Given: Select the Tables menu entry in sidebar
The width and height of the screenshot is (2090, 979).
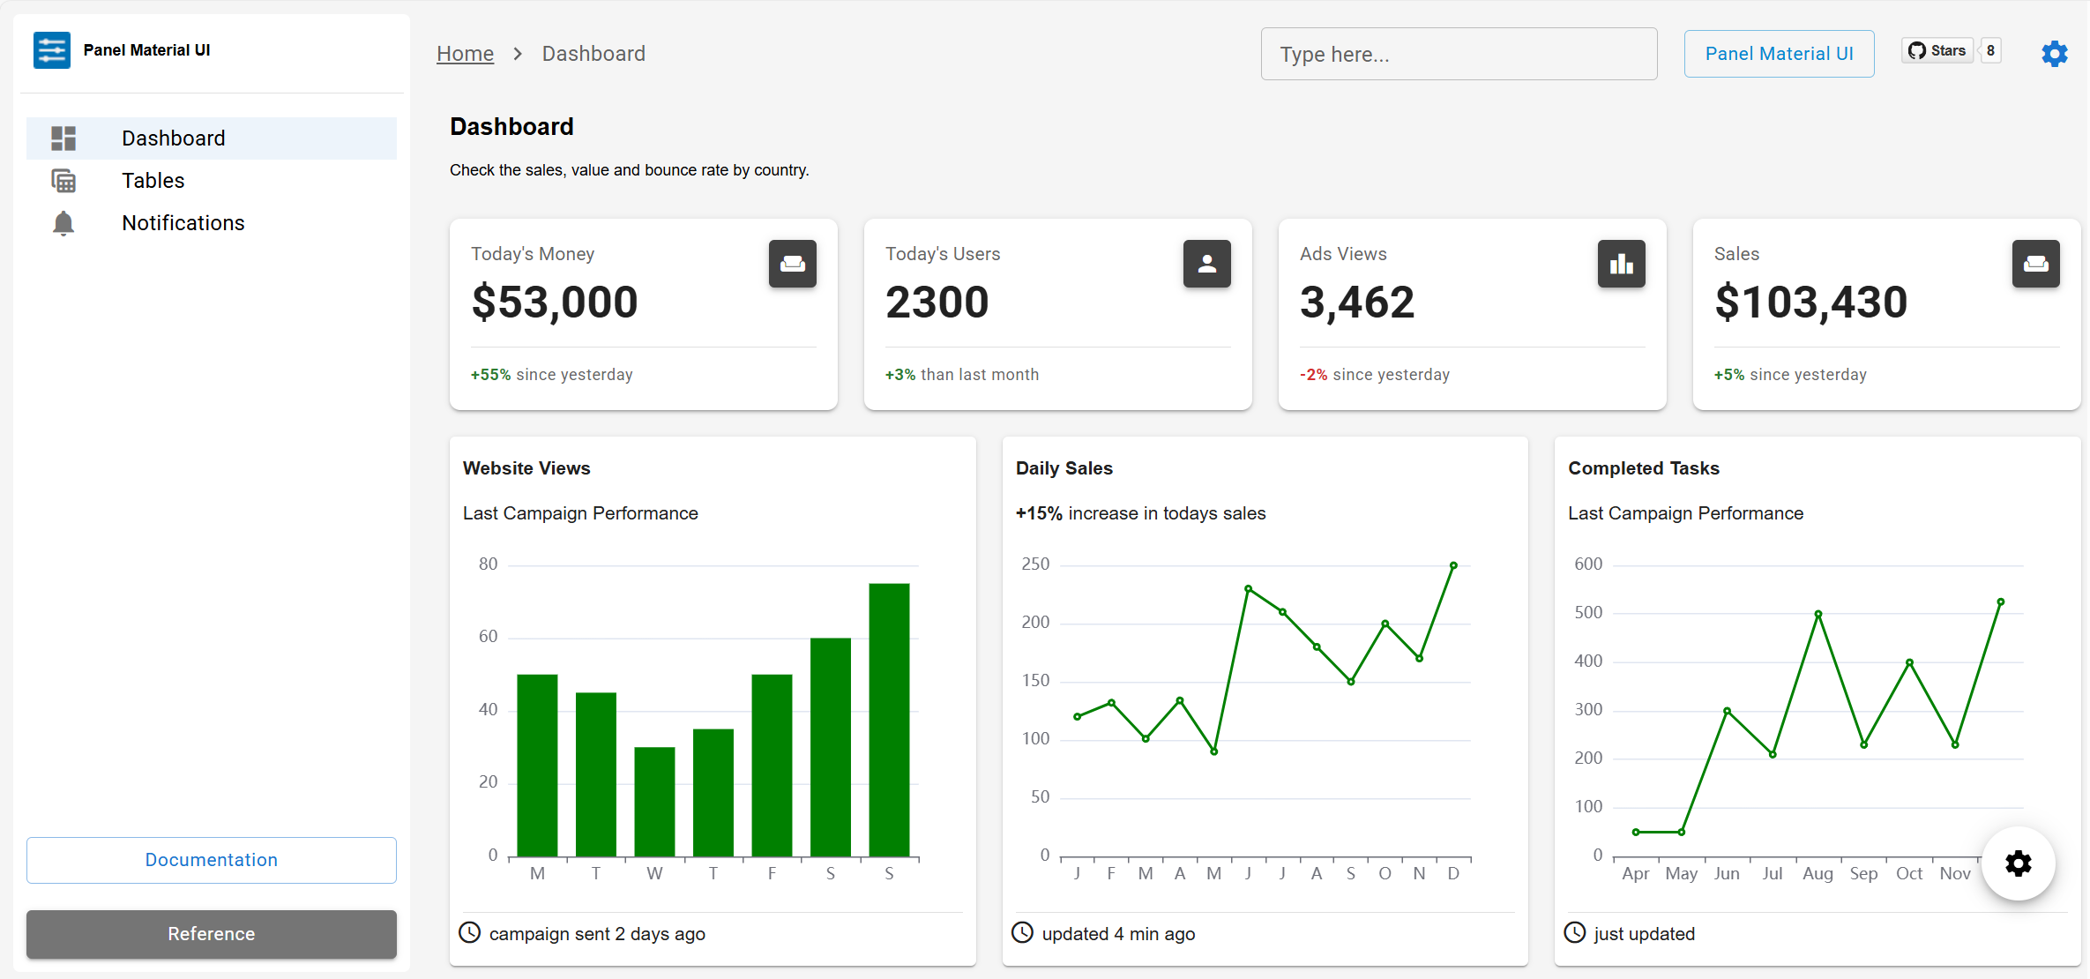Looking at the screenshot, I should 153,180.
